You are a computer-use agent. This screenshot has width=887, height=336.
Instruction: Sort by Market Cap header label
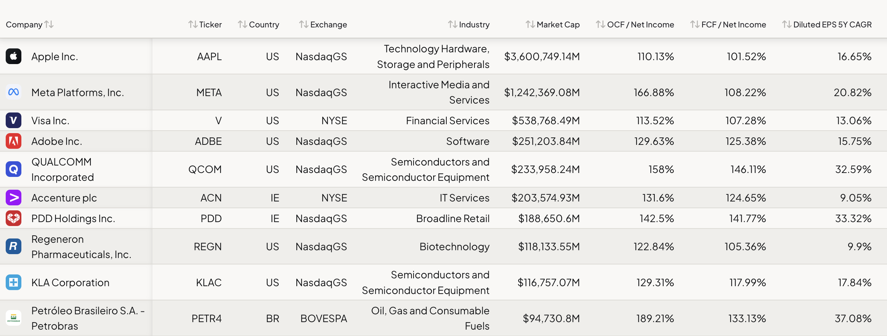pos(558,25)
